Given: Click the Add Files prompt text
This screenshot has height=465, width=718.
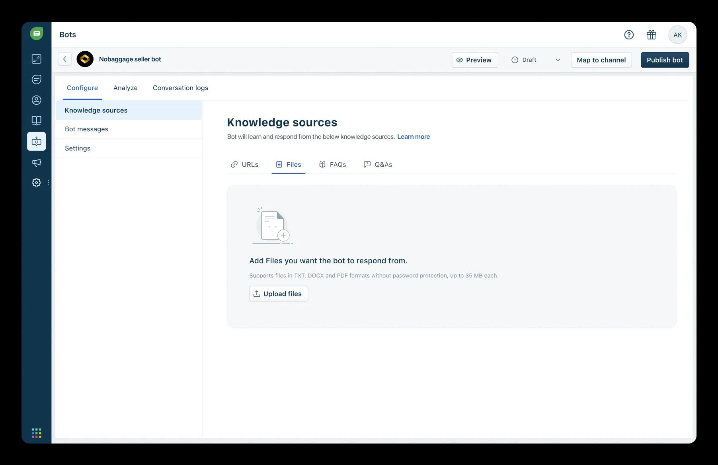Looking at the screenshot, I should pyautogui.click(x=328, y=261).
